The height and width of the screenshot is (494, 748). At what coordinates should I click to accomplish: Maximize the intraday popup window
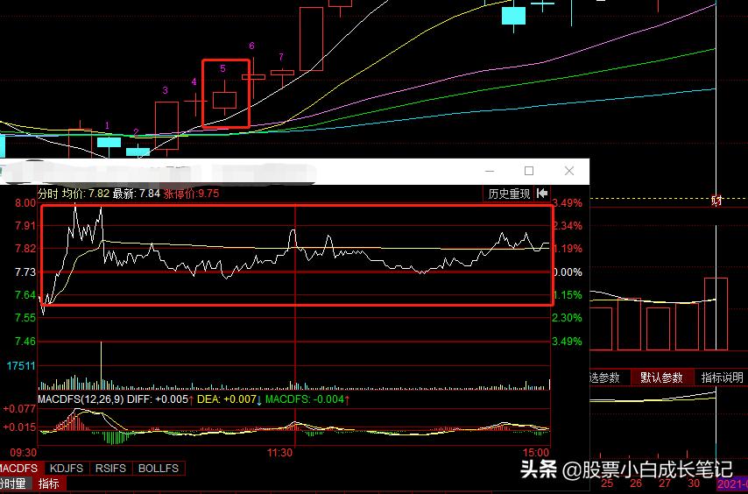tap(528, 171)
